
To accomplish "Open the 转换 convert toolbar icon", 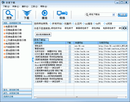I will pyautogui.click(x=62, y=15).
